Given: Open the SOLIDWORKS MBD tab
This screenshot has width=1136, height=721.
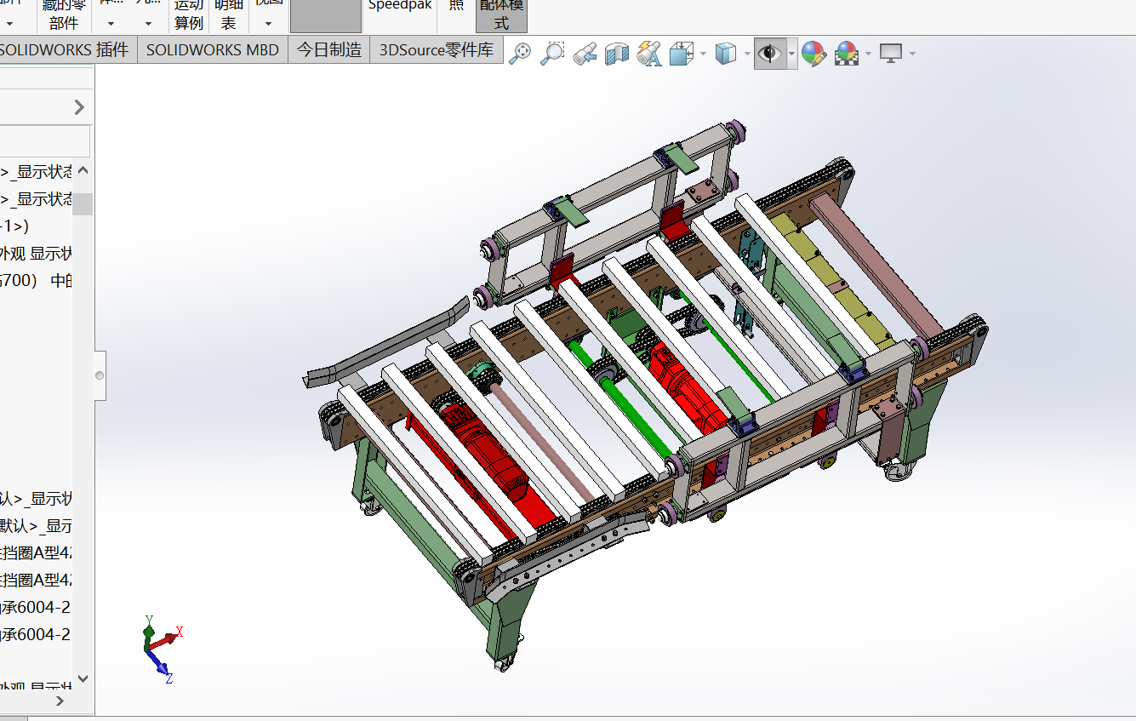Looking at the screenshot, I should [x=213, y=50].
